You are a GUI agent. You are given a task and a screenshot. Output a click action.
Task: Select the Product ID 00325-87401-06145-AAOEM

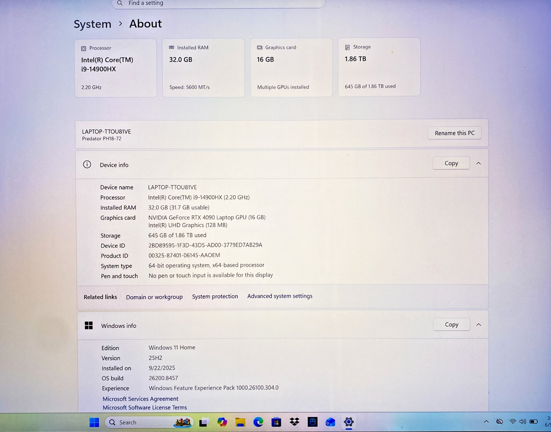tap(184, 255)
